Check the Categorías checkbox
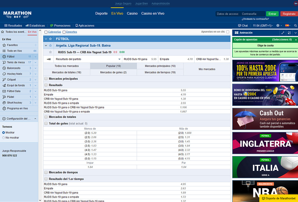 [x=46, y=32]
